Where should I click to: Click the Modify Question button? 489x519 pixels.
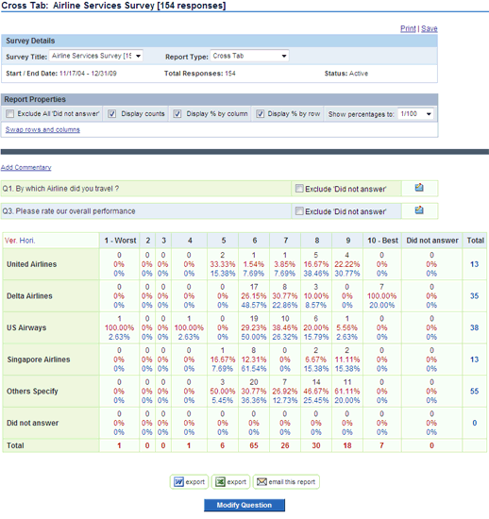(x=244, y=505)
